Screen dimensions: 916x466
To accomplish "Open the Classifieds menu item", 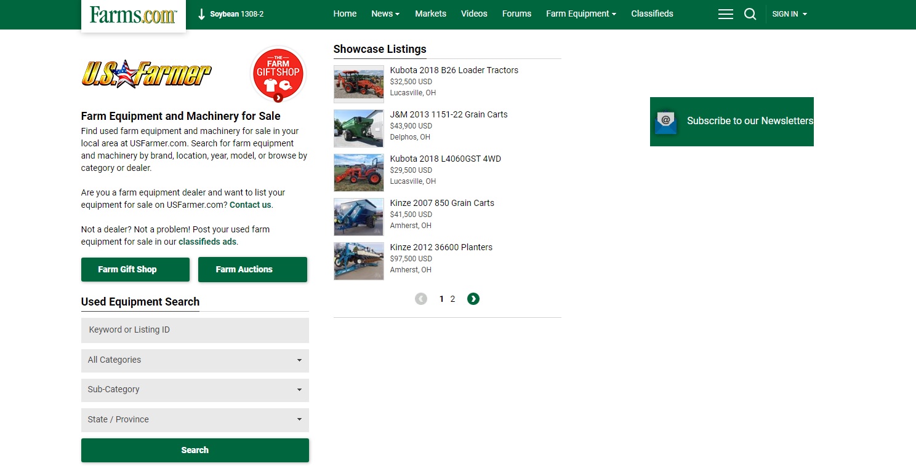I will [x=652, y=14].
